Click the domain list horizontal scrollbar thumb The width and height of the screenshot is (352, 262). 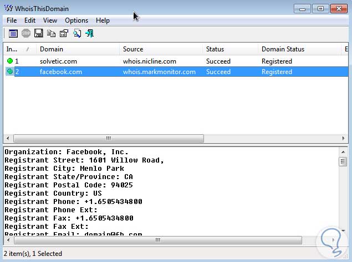109,138
